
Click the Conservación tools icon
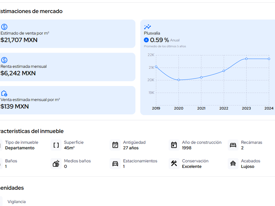coord(174,163)
